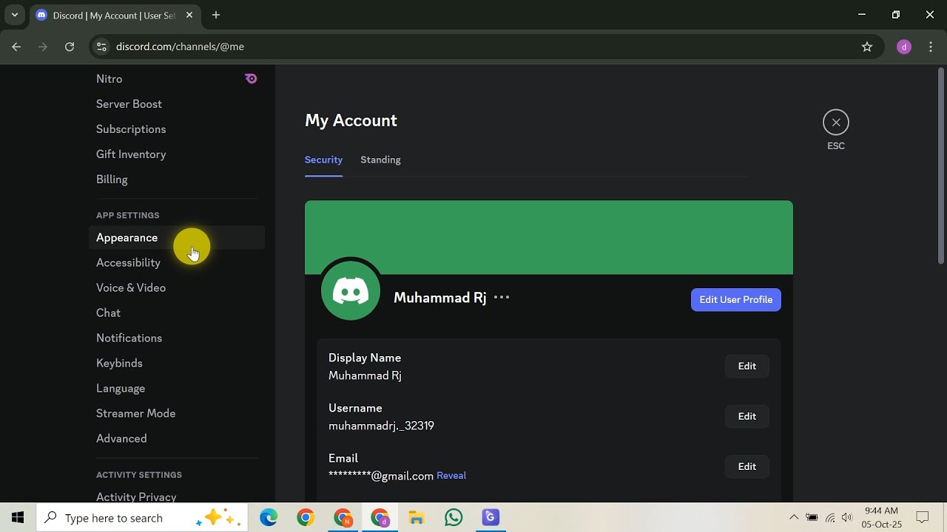The width and height of the screenshot is (947, 532).
Task: Open Subscriptions in sidebar
Action: [x=177, y=129]
